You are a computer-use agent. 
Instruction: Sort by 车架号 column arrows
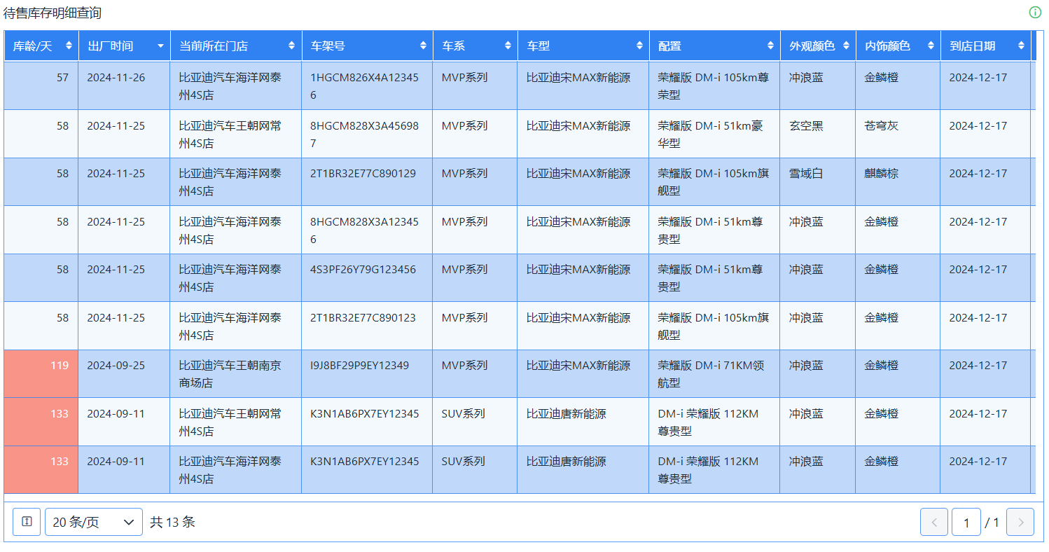click(x=423, y=46)
